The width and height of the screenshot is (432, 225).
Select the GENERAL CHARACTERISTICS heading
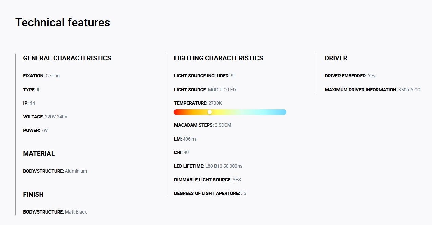tap(67, 58)
